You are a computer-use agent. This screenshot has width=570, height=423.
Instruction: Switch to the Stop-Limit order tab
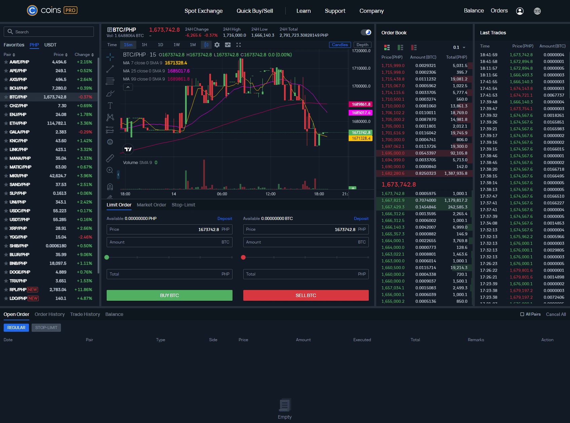183,205
